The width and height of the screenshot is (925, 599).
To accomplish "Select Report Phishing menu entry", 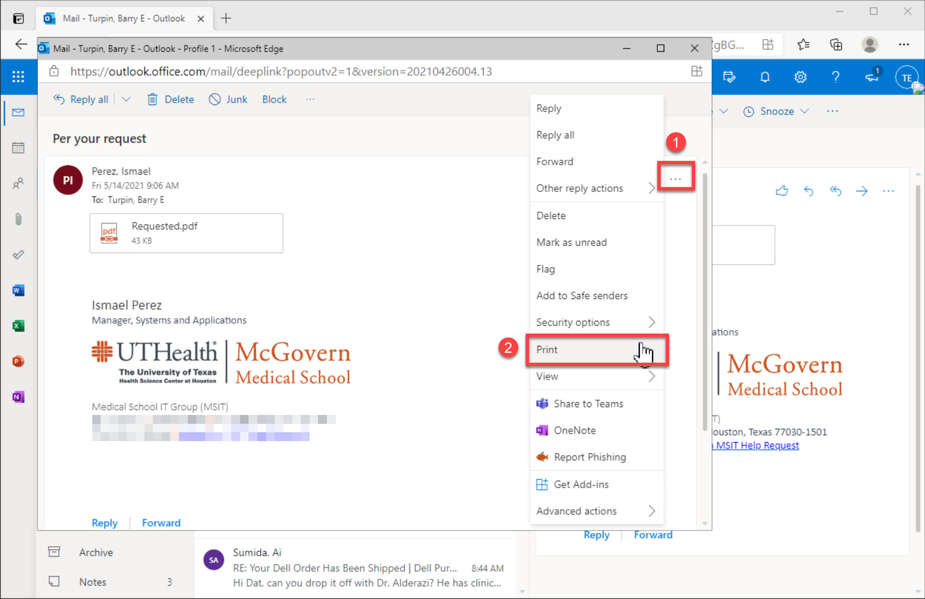I will [590, 457].
